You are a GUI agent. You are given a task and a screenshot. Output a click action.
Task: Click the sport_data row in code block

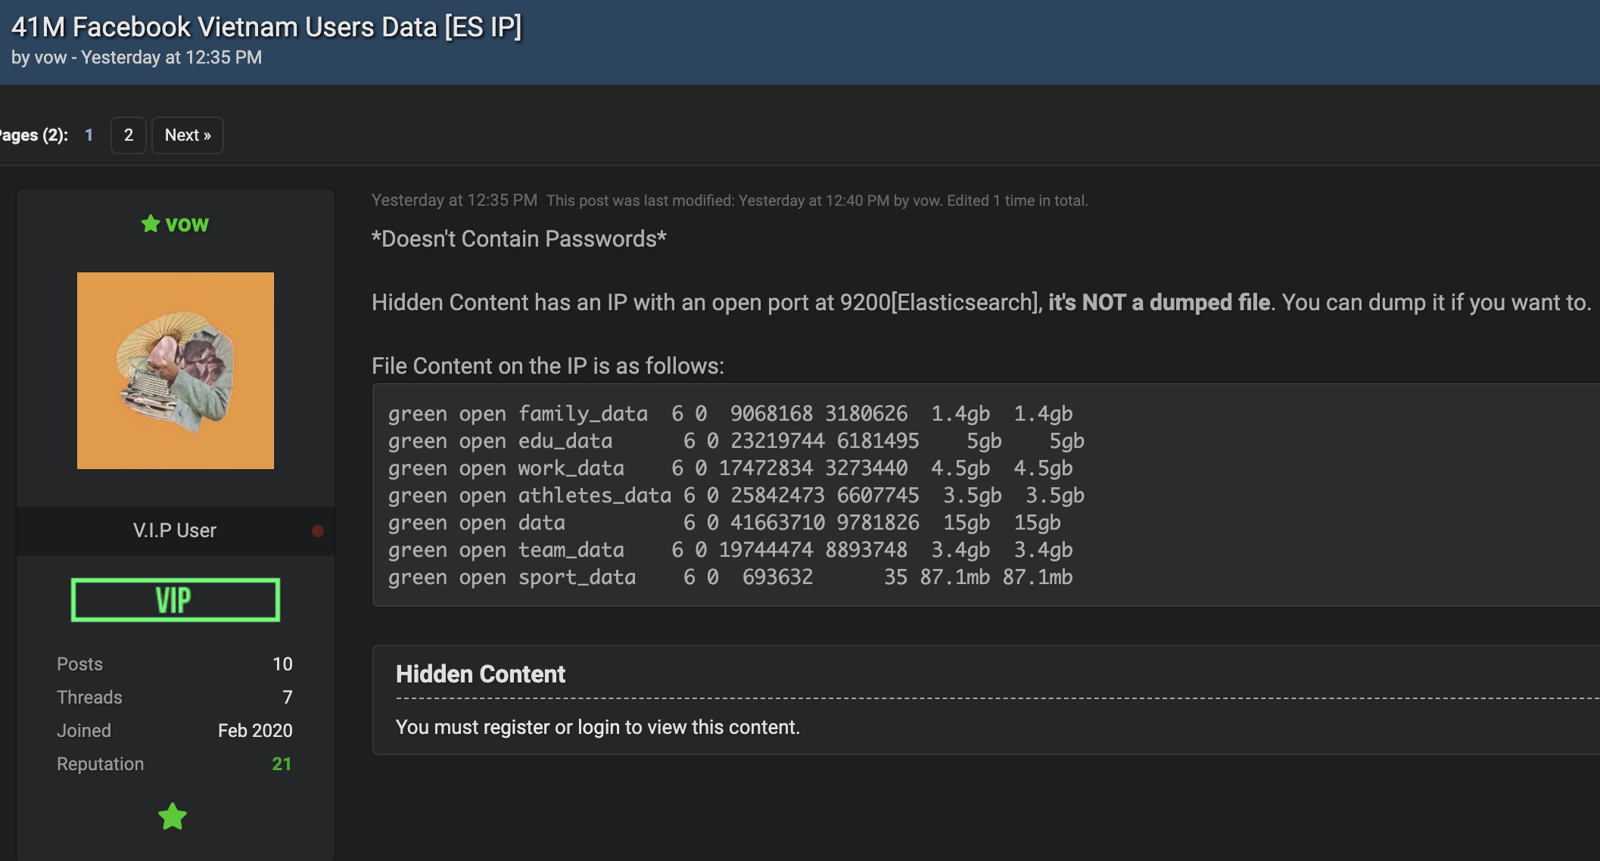coord(577,577)
